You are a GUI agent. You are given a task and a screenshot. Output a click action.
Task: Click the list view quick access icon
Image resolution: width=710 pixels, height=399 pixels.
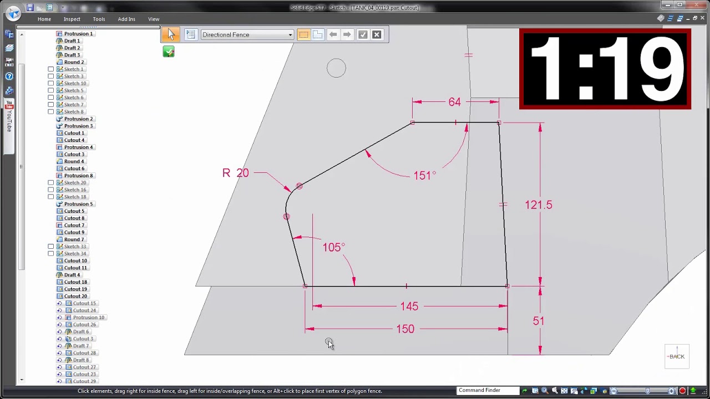pos(49,8)
